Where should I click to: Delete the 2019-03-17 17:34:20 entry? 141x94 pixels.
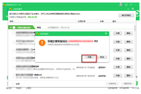tap(129, 67)
